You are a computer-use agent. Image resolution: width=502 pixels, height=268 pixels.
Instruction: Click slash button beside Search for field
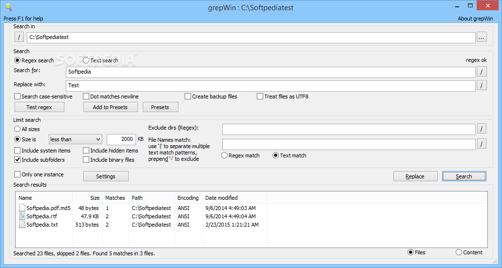click(x=482, y=72)
